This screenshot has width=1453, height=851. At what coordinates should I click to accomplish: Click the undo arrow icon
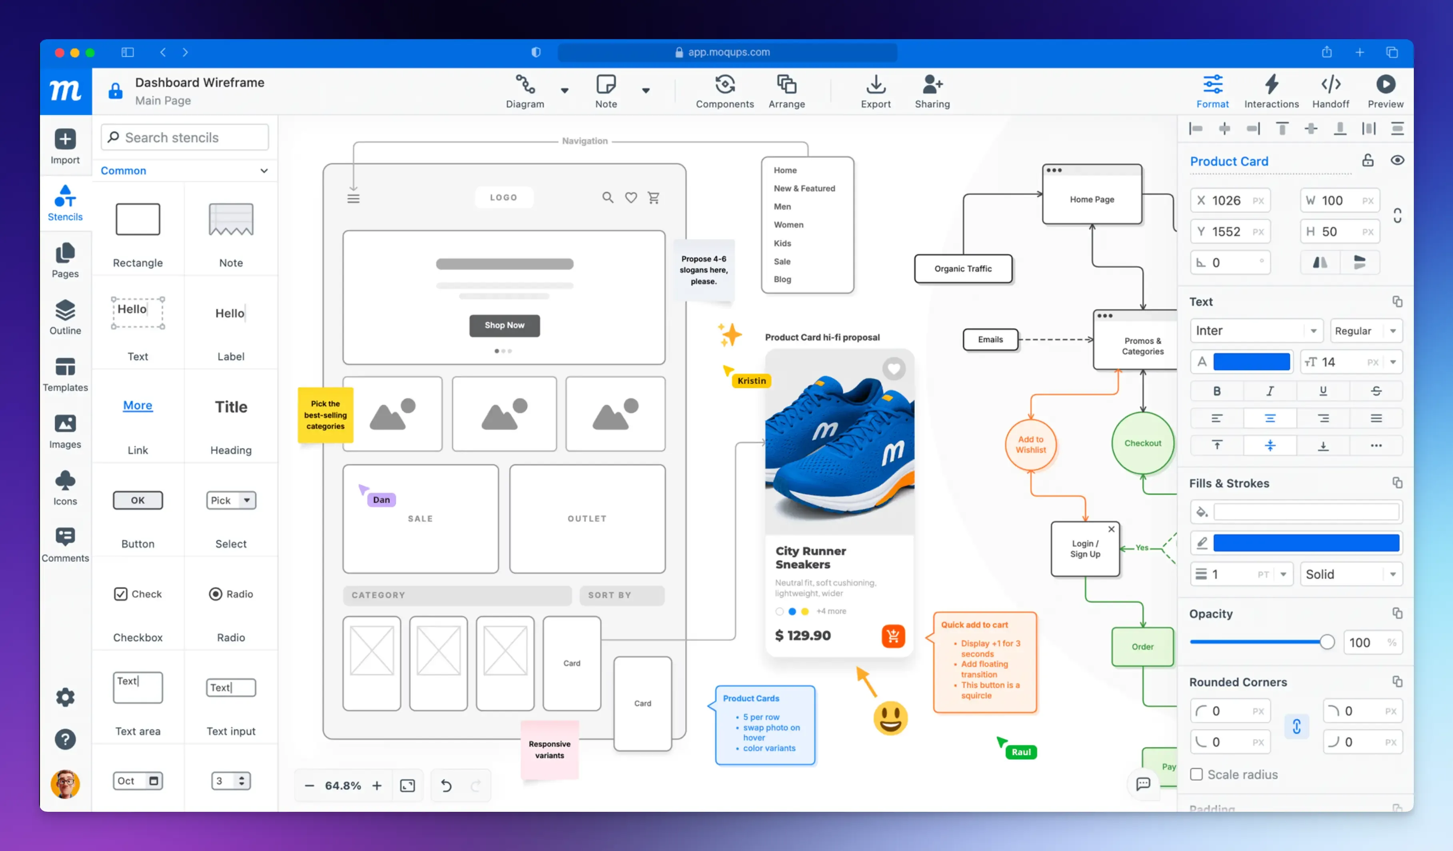click(x=446, y=785)
